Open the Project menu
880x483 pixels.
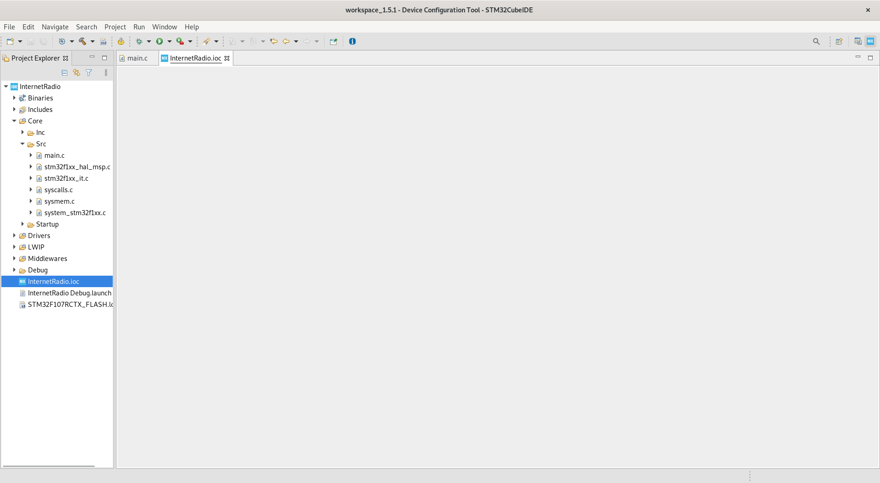point(115,27)
